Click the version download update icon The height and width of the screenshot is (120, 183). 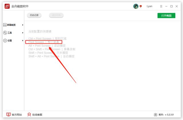tap(156, 115)
